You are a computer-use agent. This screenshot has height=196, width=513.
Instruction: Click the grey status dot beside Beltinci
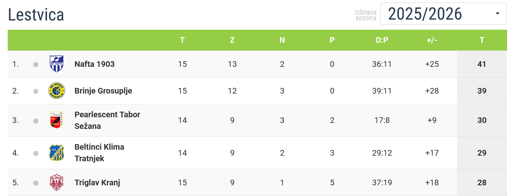click(36, 153)
